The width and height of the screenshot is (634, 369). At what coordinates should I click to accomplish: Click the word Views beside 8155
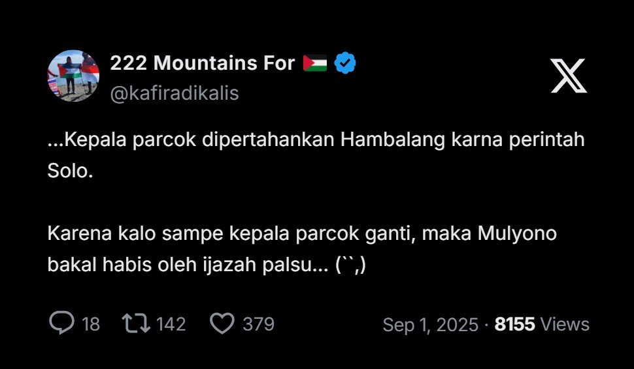tap(565, 325)
